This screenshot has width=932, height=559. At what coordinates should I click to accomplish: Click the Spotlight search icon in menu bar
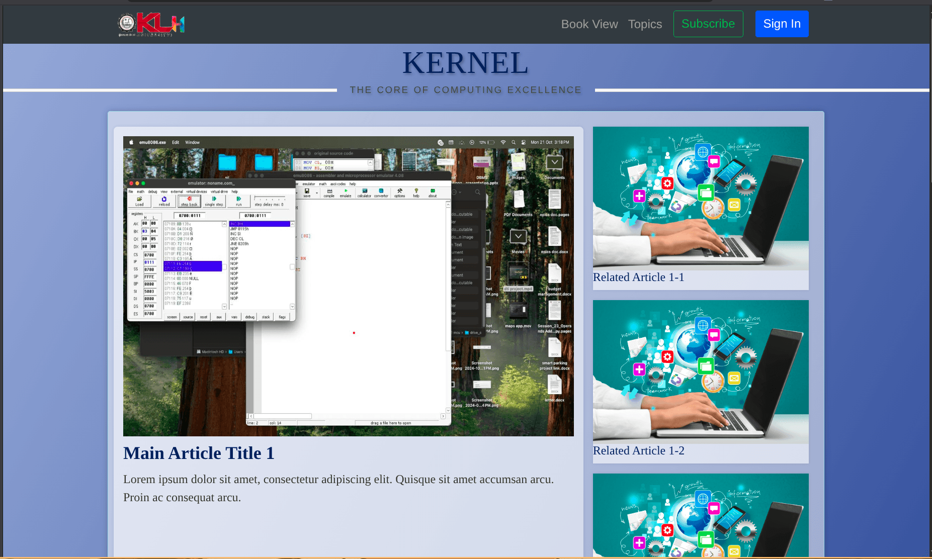514,142
